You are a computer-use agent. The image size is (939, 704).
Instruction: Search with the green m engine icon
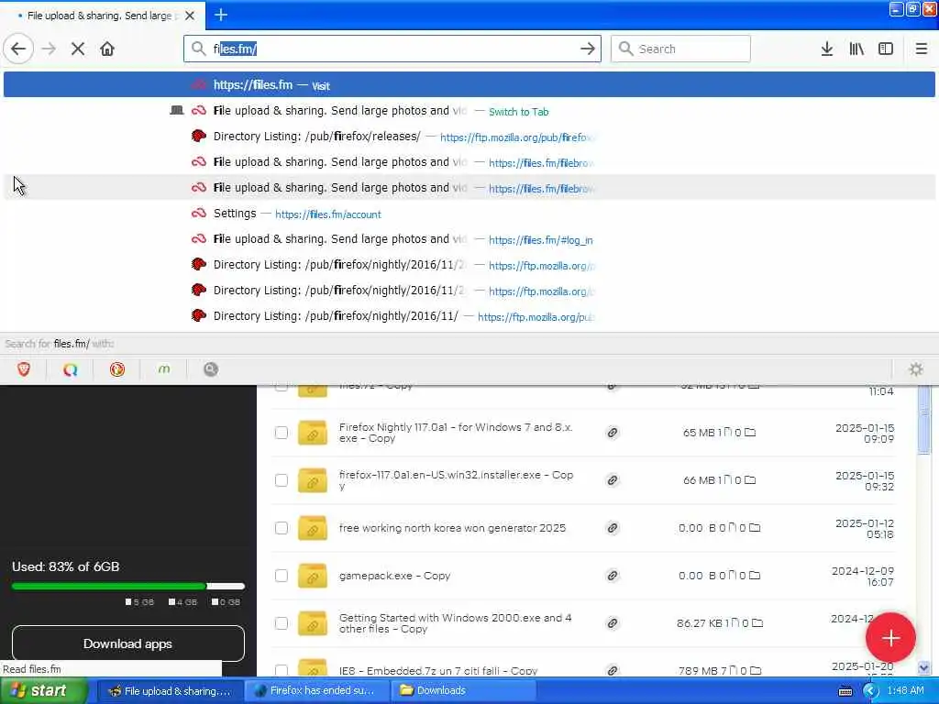tap(163, 369)
